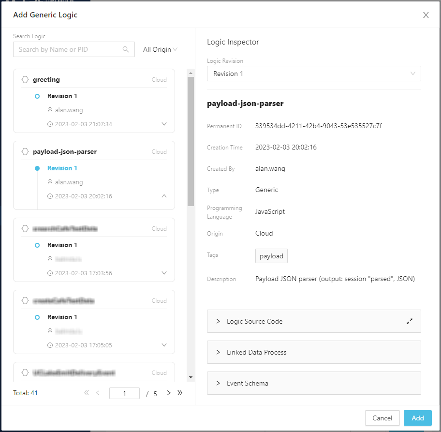Click the hexagon icon beside greeting
Viewport: 441px width, 432px height.
coord(25,79)
